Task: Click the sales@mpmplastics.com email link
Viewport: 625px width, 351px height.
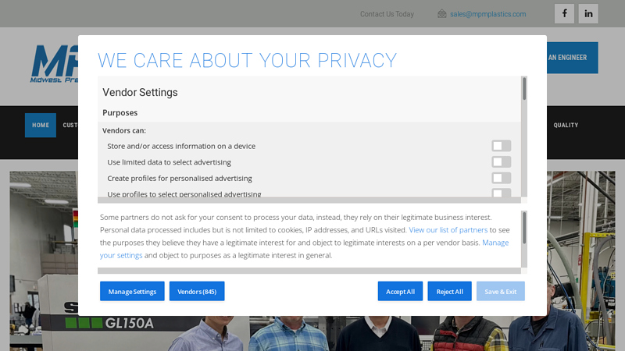Action: 487,14
